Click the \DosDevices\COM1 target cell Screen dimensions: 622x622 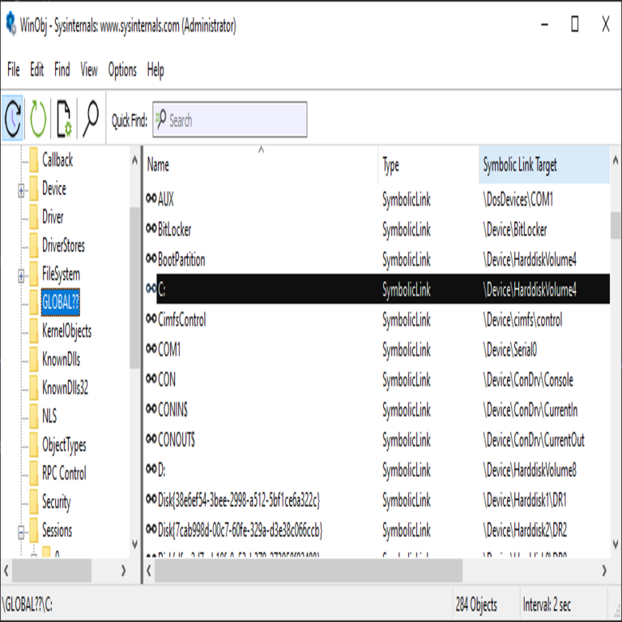click(518, 199)
